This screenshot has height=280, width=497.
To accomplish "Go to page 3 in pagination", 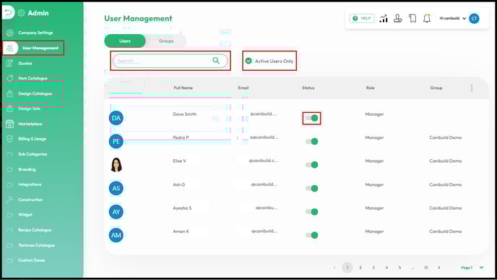I will point(373,268).
